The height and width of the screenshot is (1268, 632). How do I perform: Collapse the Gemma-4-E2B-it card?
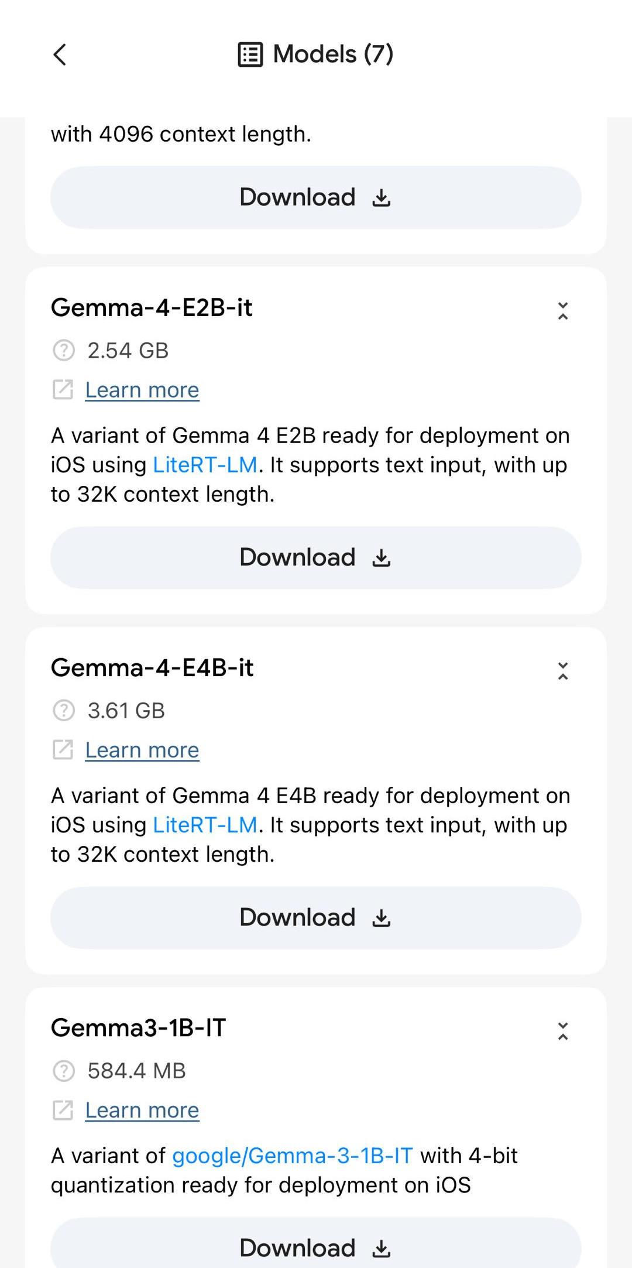pos(563,311)
